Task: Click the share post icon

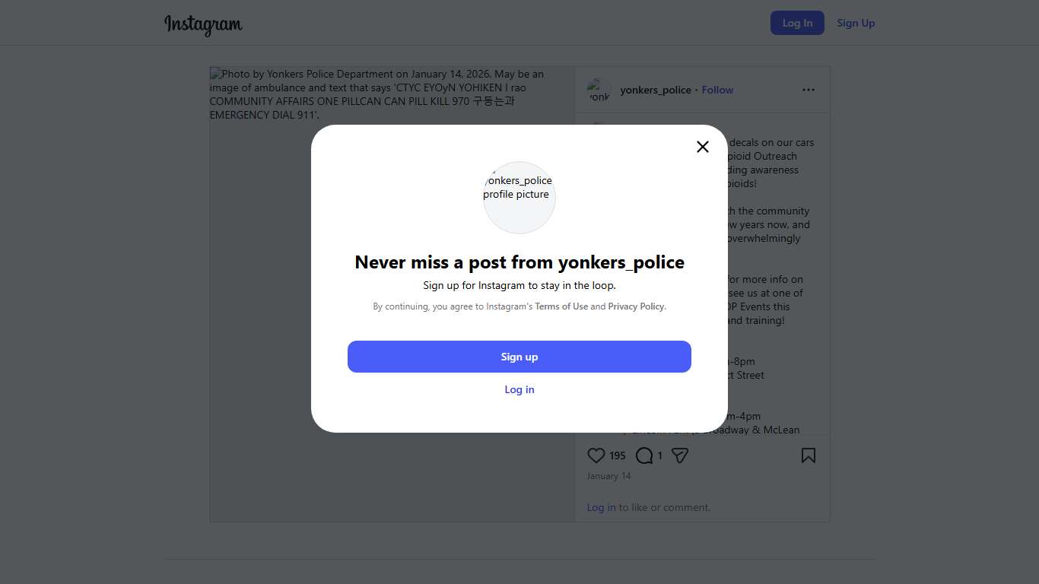Action: (x=680, y=455)
